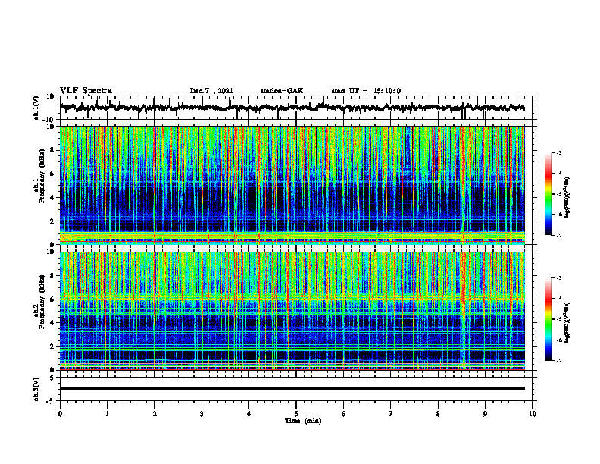600x464 pixels.
Task: Click the date text "Dec. 7, 2021"
Action: pyautogui.click(x=211, y=91)
